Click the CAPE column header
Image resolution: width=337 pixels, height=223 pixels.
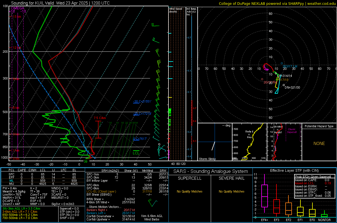click(22, 170)
